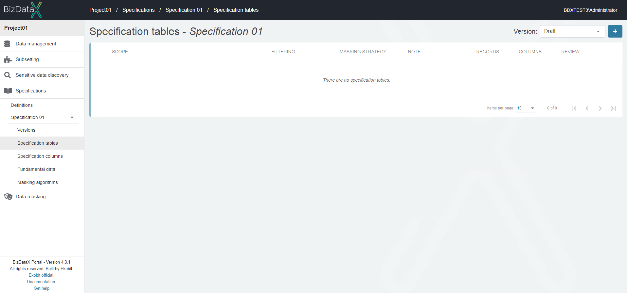627x293 pixels.
Task: Go to the next page of results
Action: pyautogui.click(x=600, y=108)
